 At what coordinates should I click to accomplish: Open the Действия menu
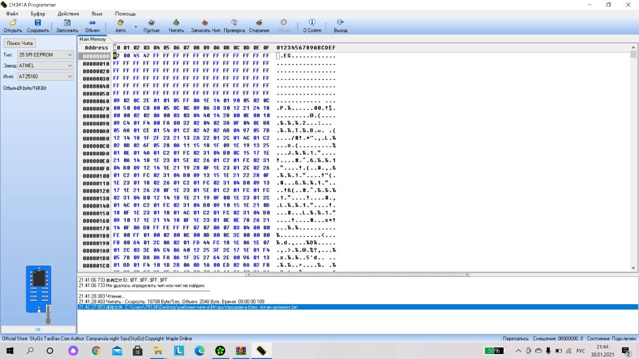tap(68, 13)
